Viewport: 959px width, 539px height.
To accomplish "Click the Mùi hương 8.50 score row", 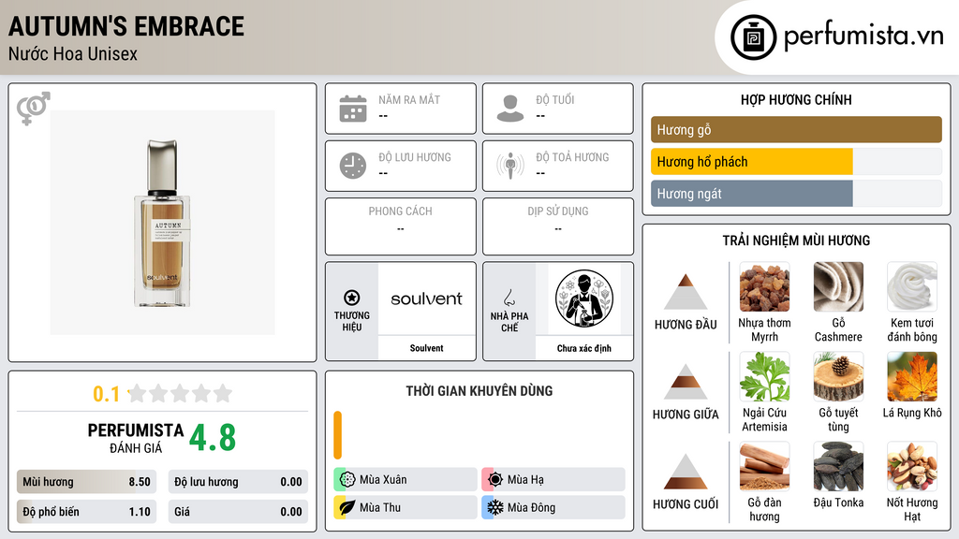I will tap(86, 482).
